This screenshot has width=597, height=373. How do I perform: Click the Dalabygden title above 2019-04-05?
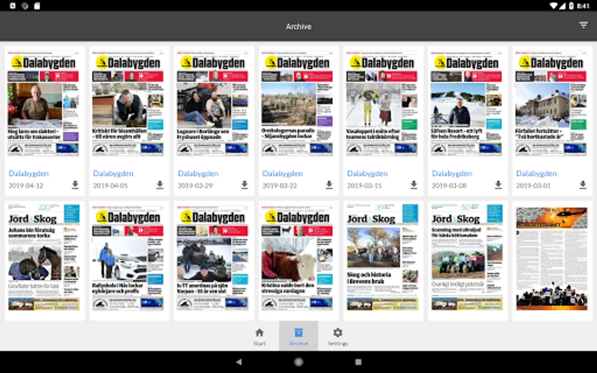pos(113,173)
